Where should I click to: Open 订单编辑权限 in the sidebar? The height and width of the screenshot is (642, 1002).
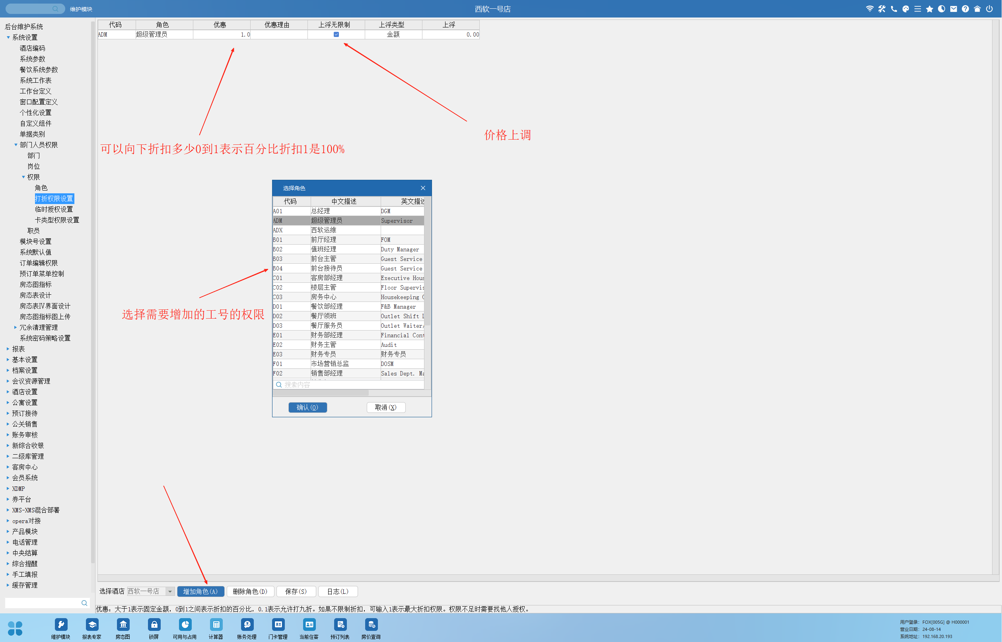39,263
